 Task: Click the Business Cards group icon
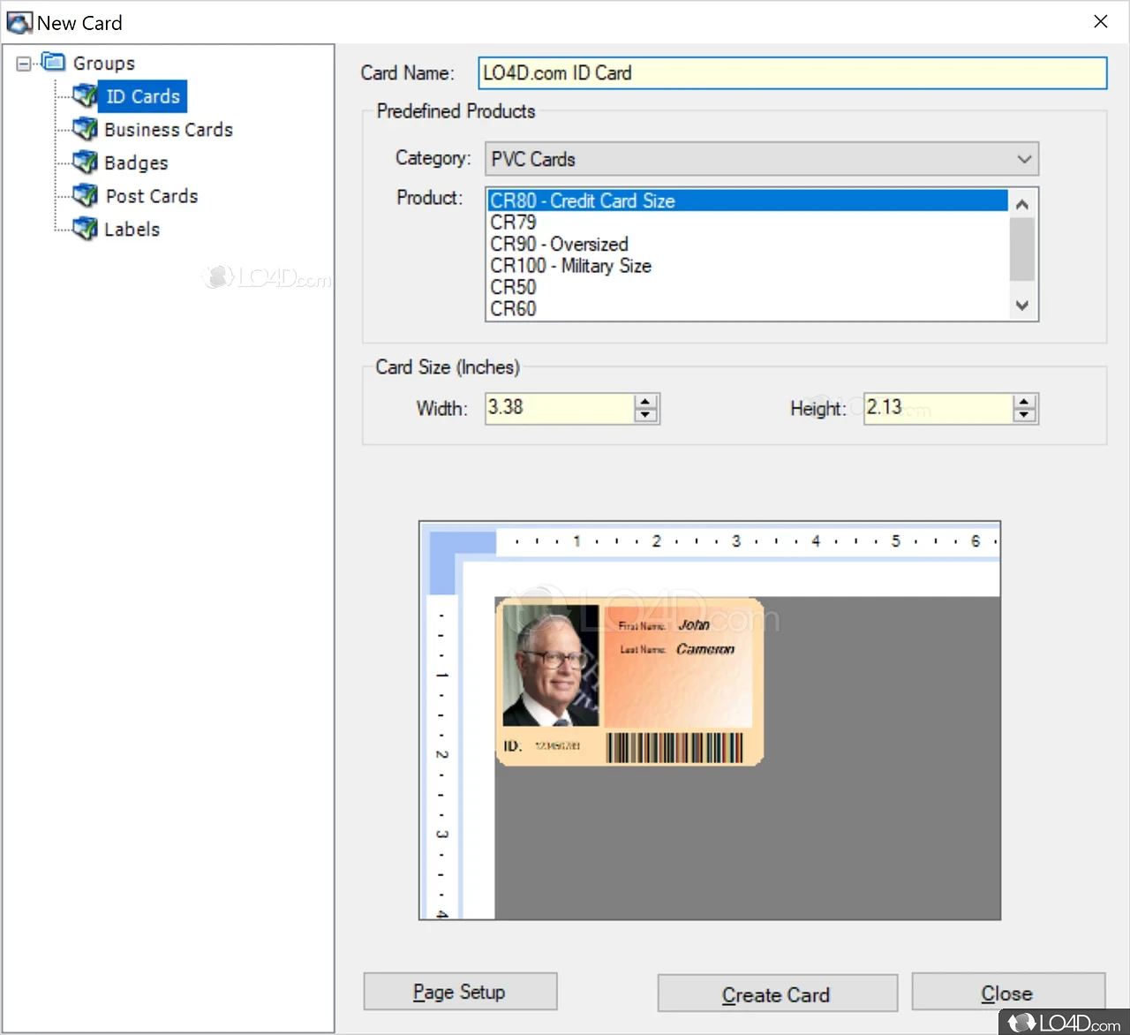[x=85, y=129]
